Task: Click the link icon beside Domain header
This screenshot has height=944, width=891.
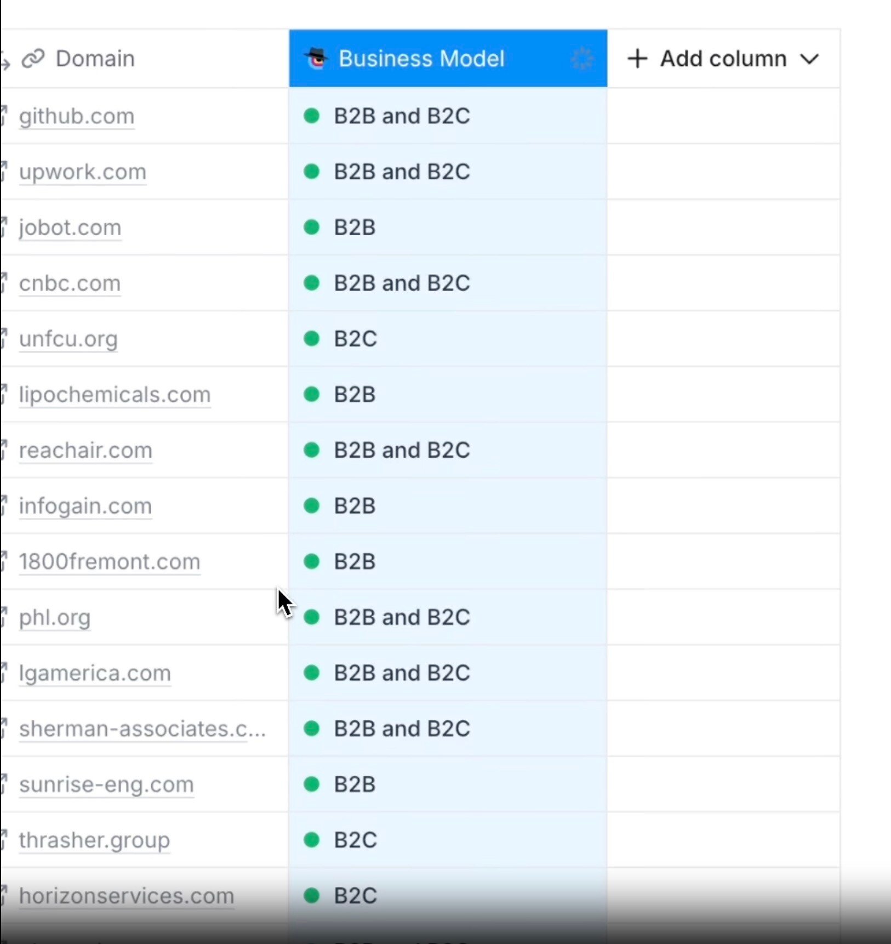Action: [33, 58]
